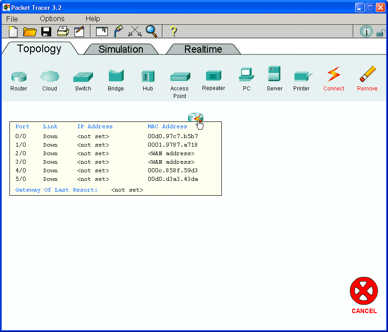
Task: Click MAC address 000c.858f.59d3
Action: coord(173,170)
